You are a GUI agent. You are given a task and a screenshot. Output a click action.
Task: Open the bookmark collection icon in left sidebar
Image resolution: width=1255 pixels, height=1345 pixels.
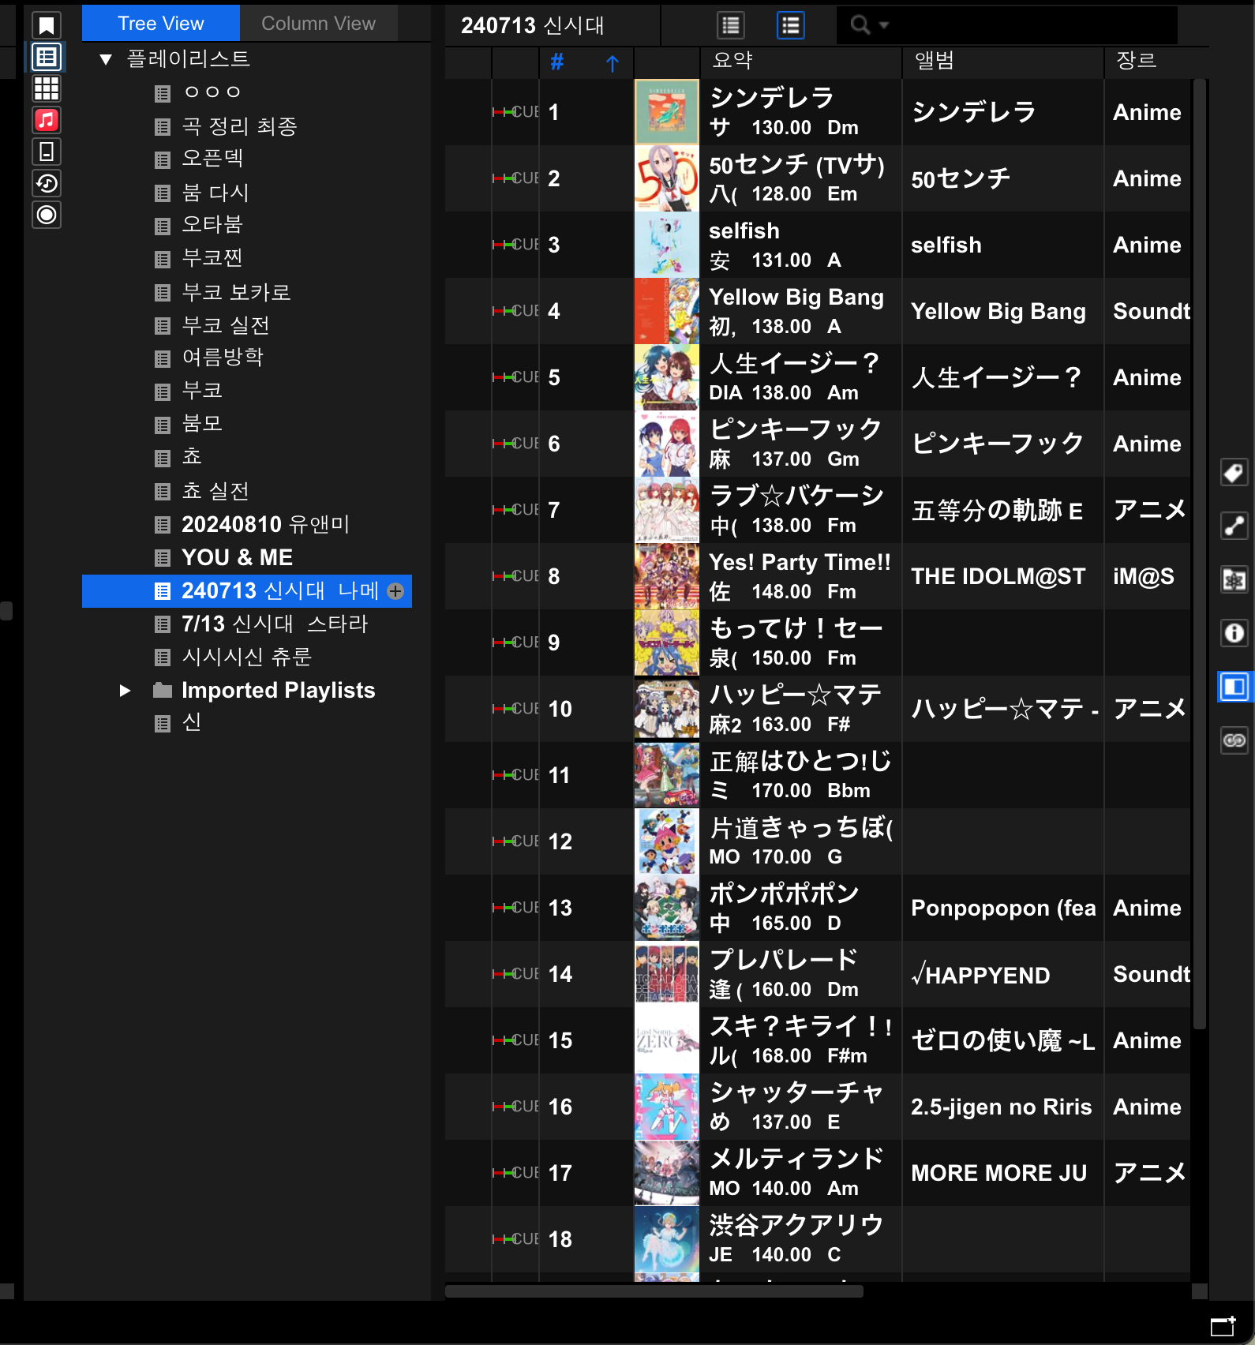[47, 25]
